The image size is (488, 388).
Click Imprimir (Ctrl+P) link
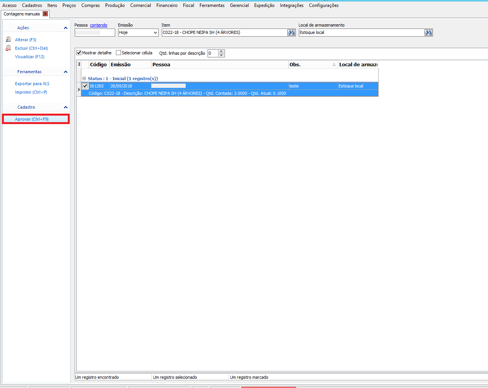tap(31, 92)
